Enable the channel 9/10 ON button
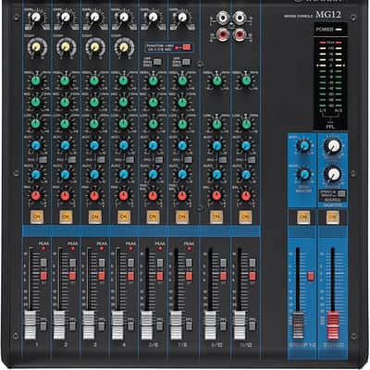This screenshot has height=370, width=370. tap(216, 217)
